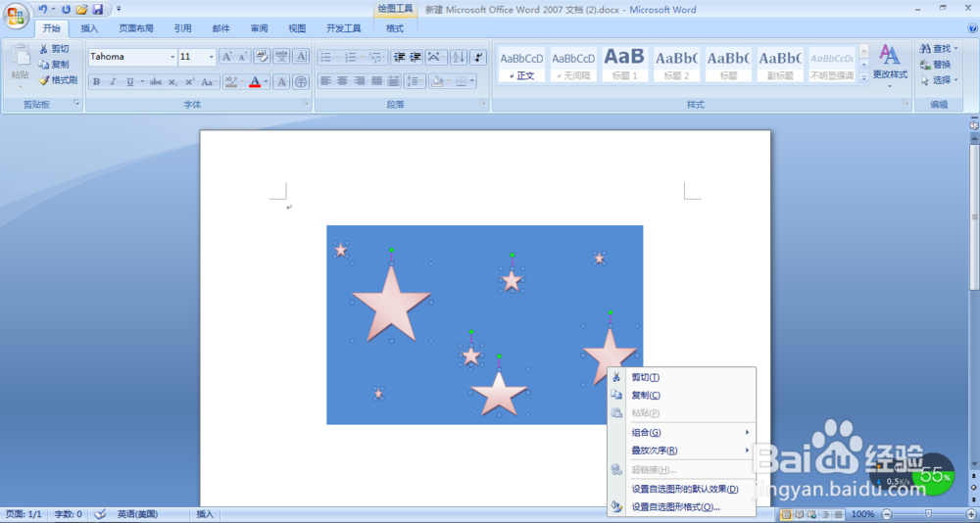Viewport: 980px width, 523px height.
Task: Toggle Bold formatting
Action: [x=96, y=82]
